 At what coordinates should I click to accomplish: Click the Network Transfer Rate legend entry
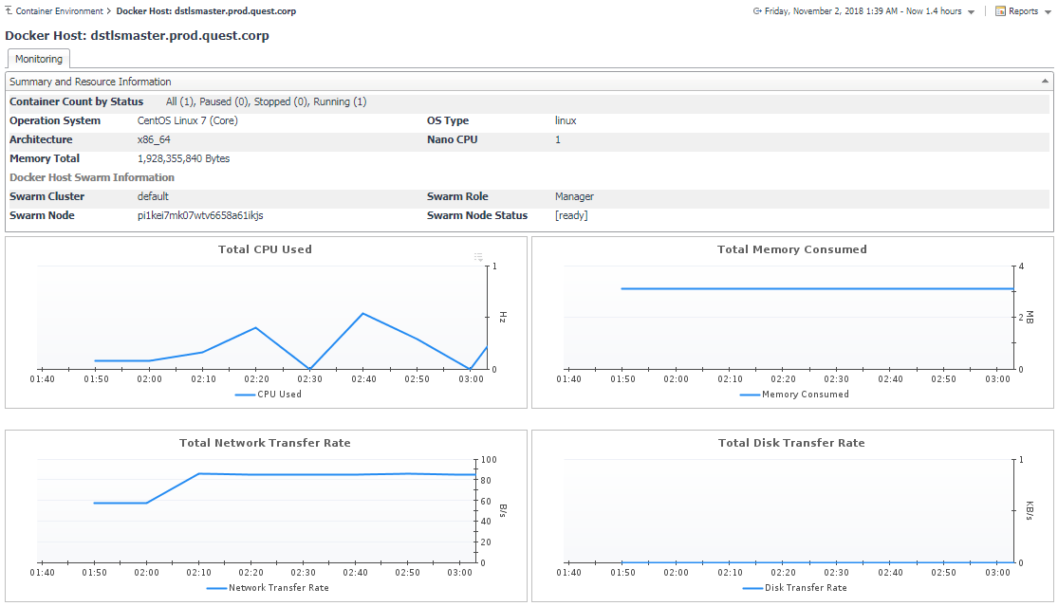(x=268, y=588)
